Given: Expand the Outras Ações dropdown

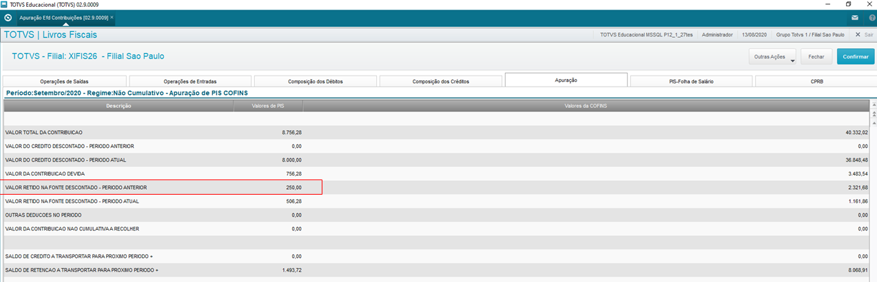Looking at the screenshot, I should (x=773, y=56).
